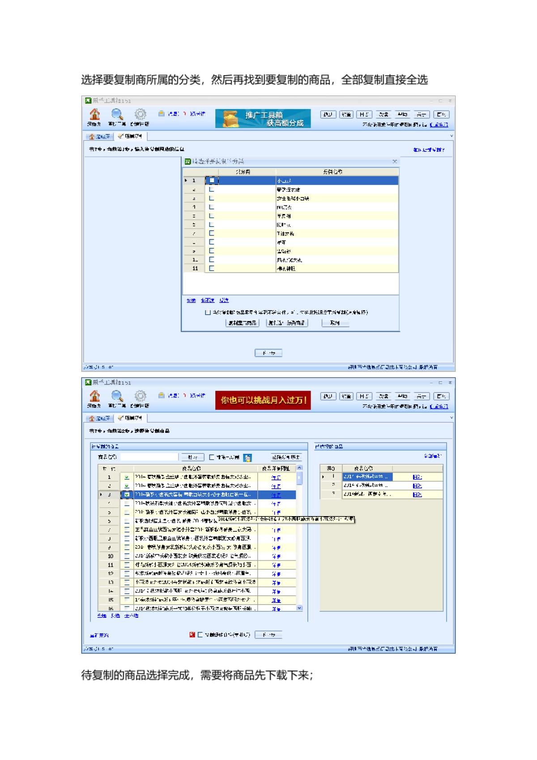Viewport: 537px width, 760px height.
Task: Tick the checkbox in category row 1
Action: (212, 180)
